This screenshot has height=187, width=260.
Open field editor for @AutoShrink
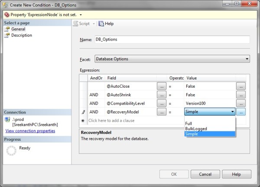(161, 95)
